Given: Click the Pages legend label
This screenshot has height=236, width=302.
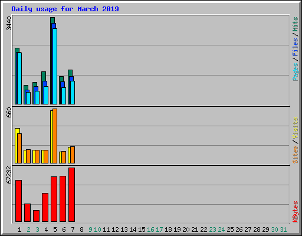Looking at the screenshot, I should pos(296,72).
